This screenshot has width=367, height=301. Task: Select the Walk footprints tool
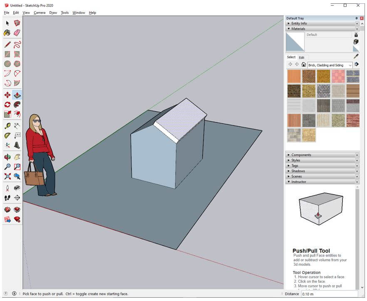coord(7,198)
